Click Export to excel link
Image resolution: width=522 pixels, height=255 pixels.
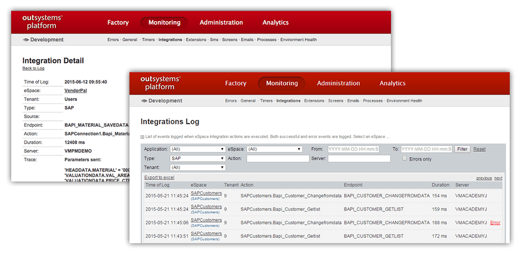[x=159, y=178]
